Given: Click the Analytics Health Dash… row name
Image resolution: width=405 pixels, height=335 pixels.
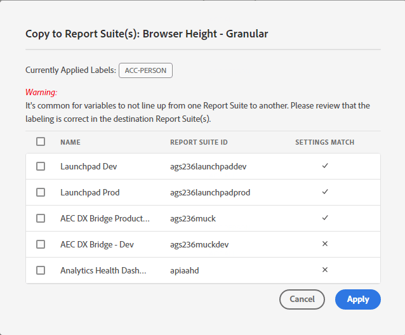Looking at the screenshot, I should 105,270.
